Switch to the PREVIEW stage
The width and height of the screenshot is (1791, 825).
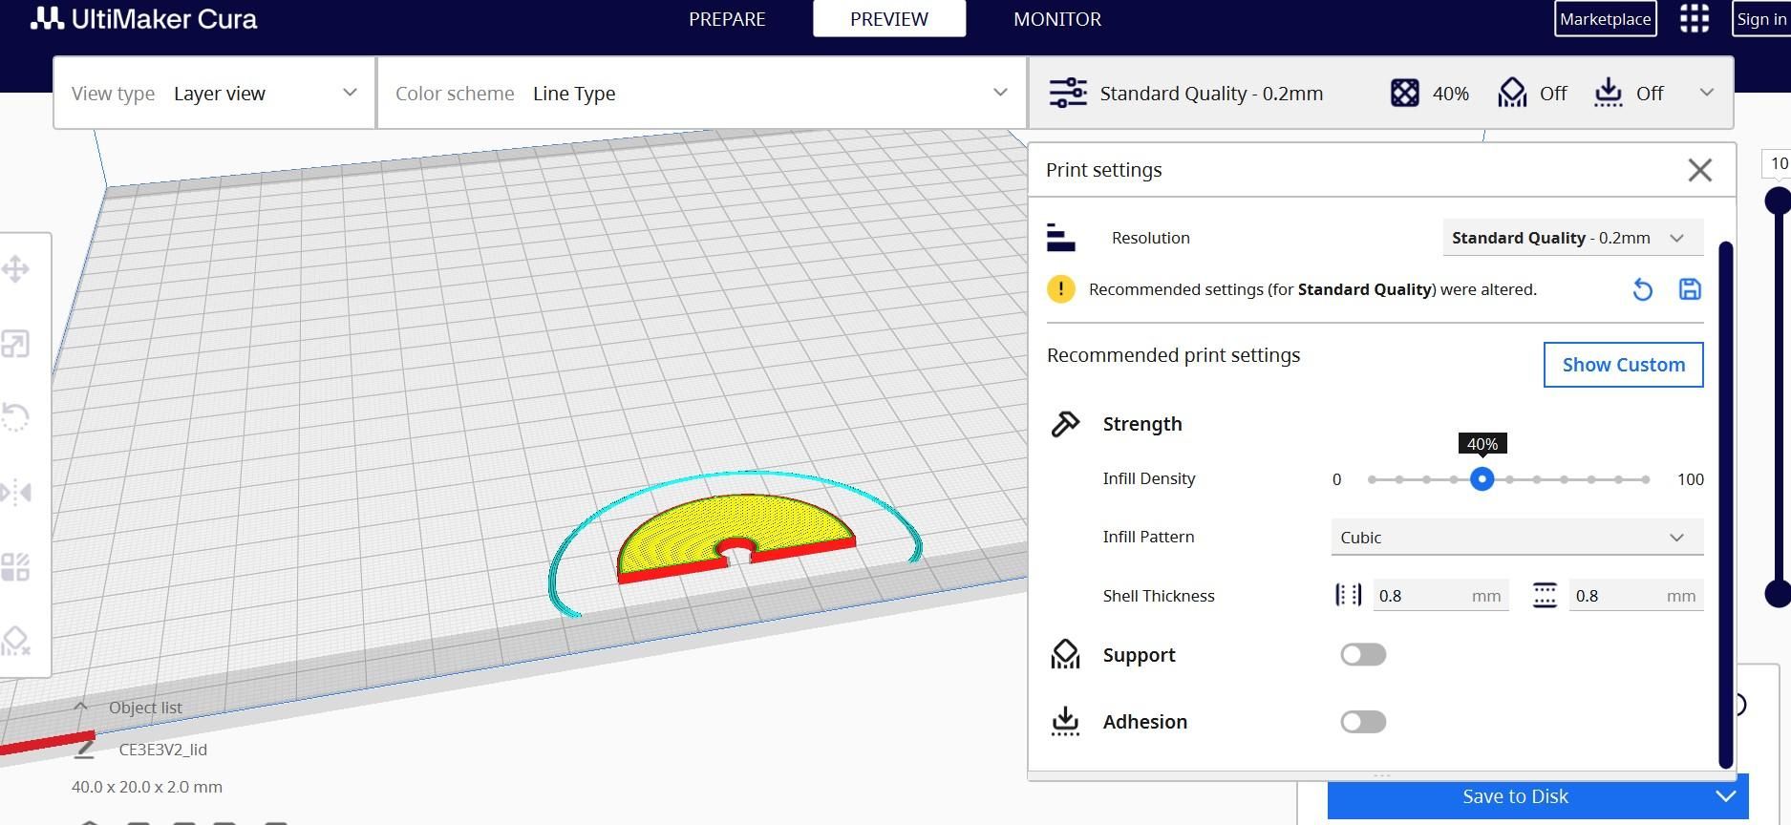889,19
